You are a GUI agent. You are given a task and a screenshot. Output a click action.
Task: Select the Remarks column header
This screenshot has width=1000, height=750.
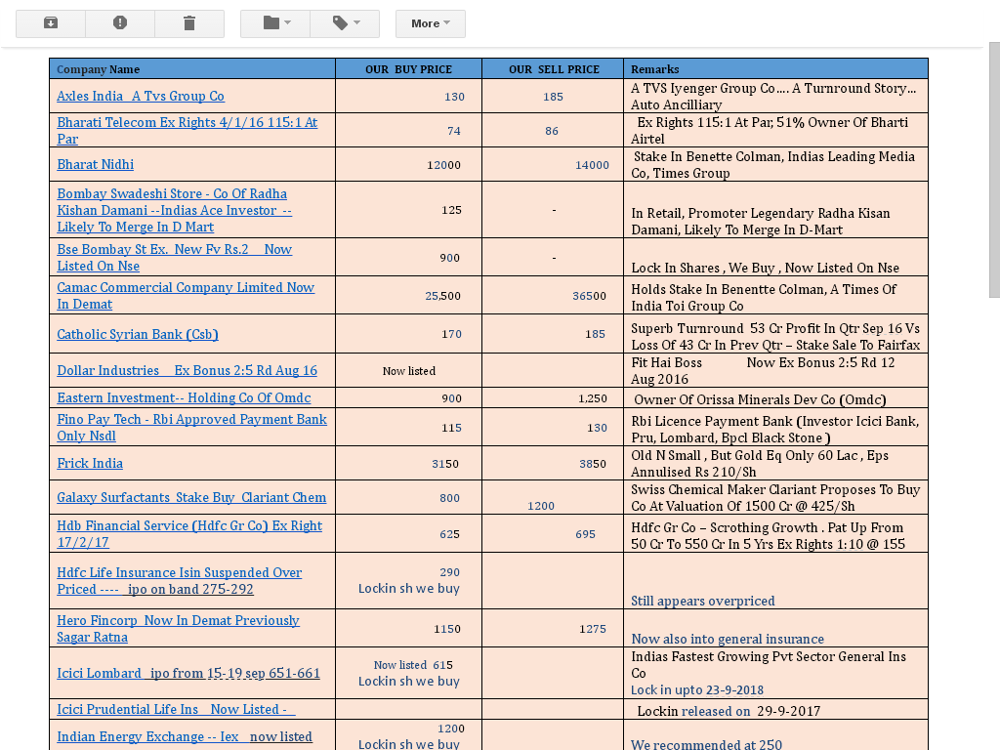tap(655, 69)
